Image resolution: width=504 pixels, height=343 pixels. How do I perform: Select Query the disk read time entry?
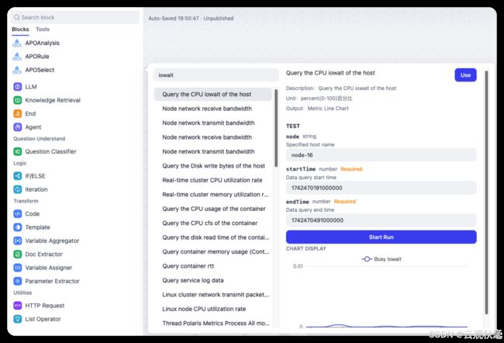click(x=212, y=237)
